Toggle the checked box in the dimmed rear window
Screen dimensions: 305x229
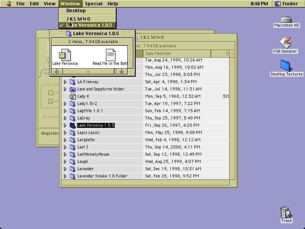tap(51, 101)
